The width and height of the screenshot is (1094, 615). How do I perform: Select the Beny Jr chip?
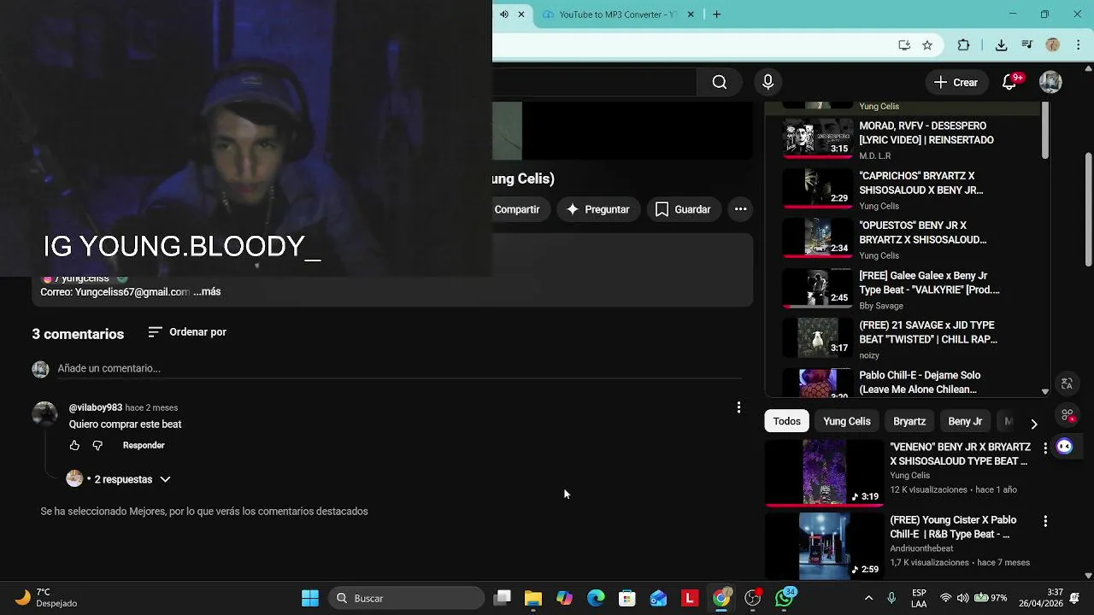tap(965, 421)
